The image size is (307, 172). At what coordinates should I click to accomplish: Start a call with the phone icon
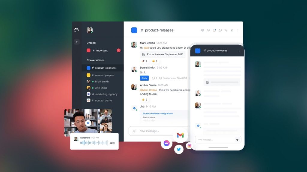pos(226,30)
